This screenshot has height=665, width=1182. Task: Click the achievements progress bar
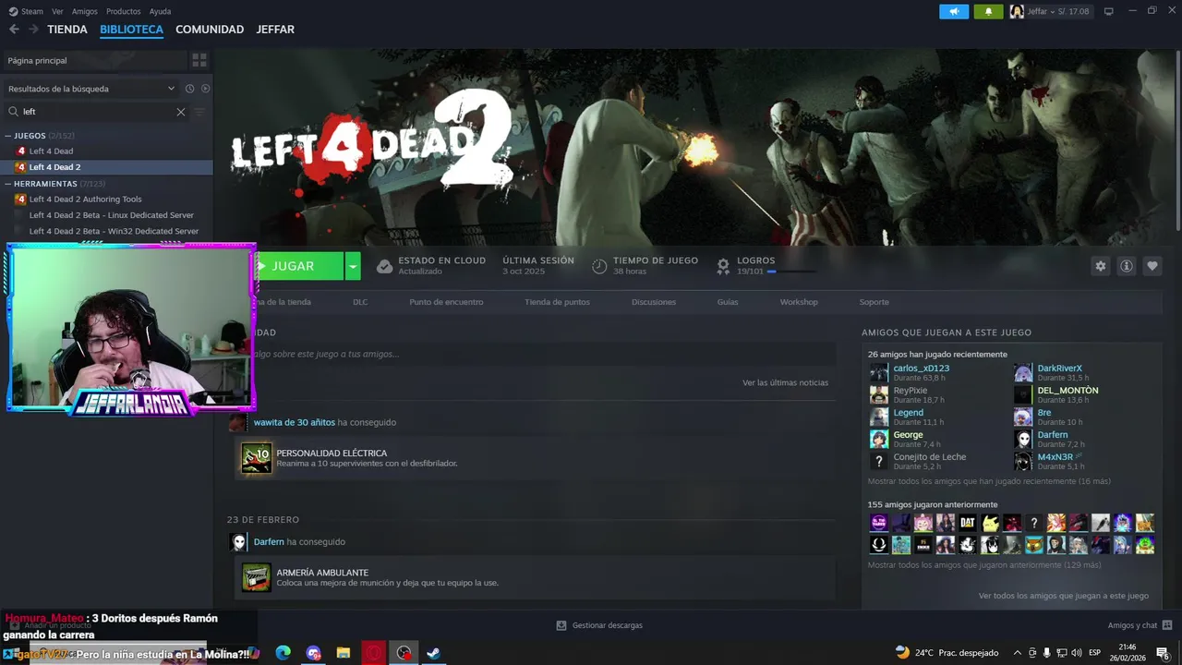pos(791,272)
